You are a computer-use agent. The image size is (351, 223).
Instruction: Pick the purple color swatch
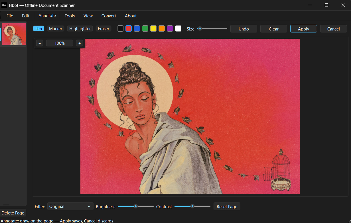(170, 28)
